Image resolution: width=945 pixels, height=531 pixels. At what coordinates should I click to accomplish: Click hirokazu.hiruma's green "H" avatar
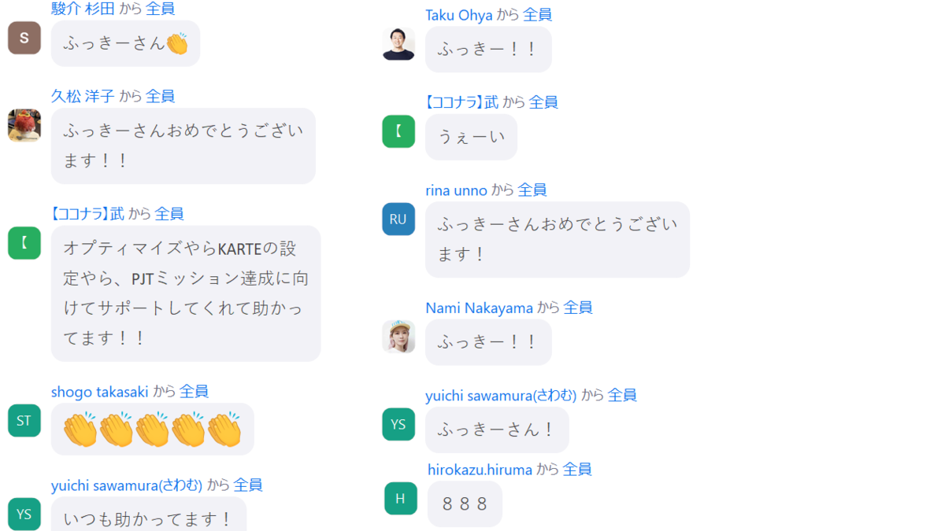(x=401, y=498)
